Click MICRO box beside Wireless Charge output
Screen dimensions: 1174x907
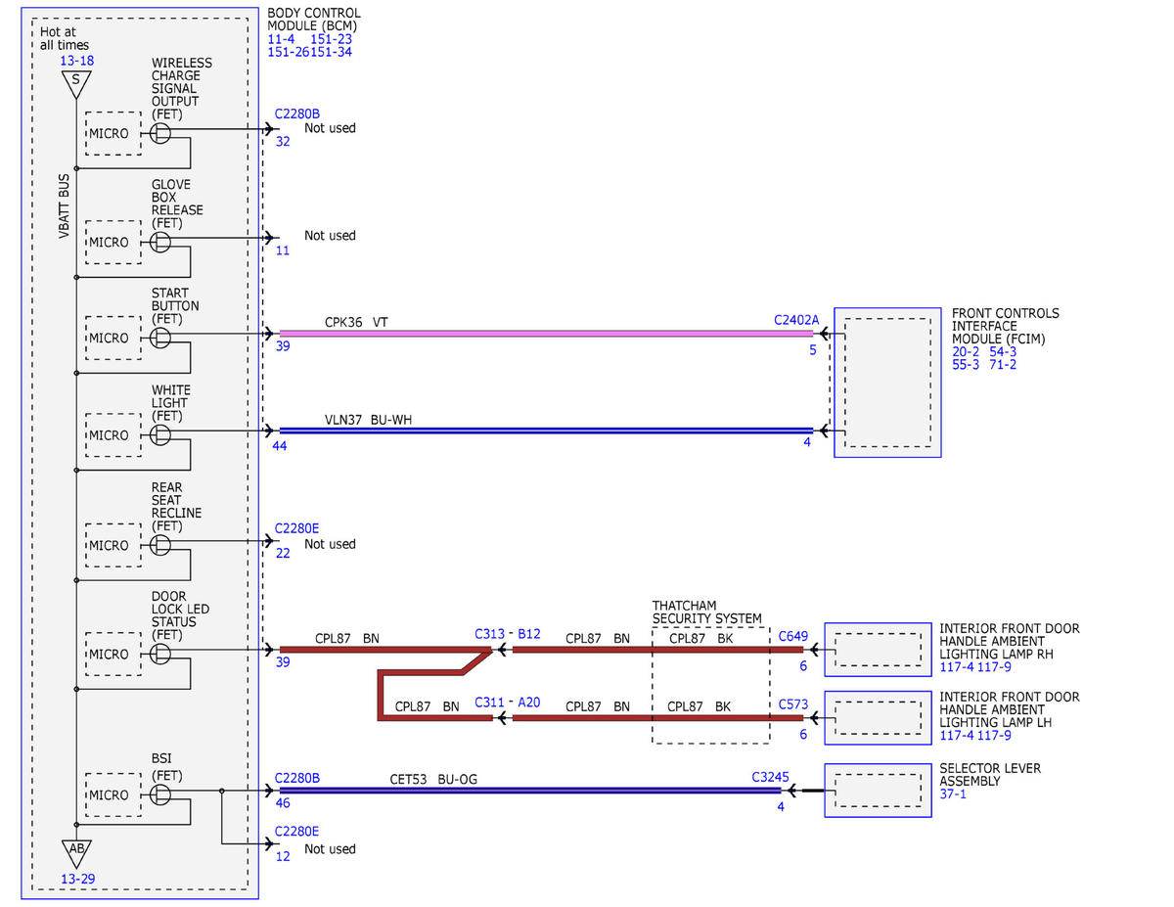(x=113, y=133)
